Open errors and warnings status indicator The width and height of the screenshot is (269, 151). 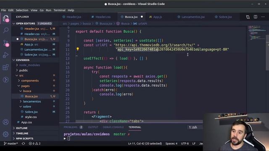(x=34, y=143)
